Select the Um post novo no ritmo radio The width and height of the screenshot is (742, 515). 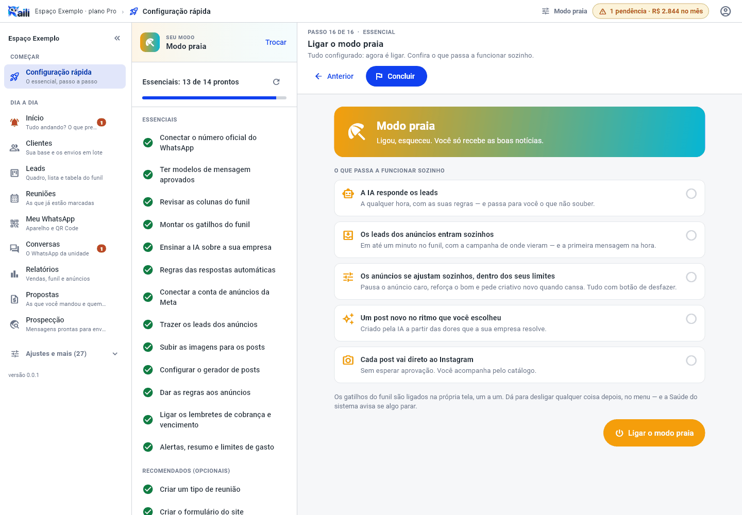point(692,319)
